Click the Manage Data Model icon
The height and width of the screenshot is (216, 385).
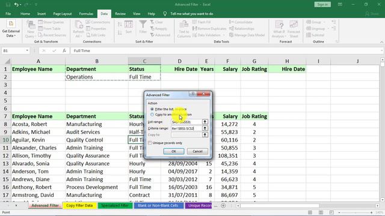click(x=231, y=35)
